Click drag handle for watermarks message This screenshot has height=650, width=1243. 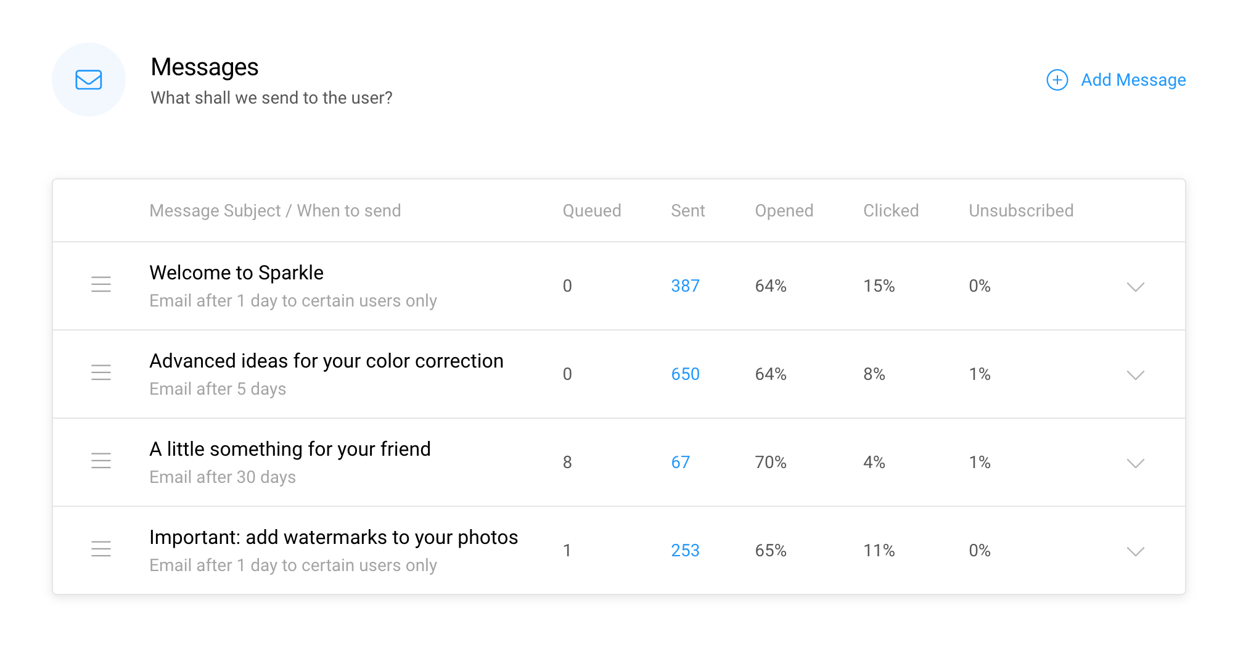(x=101, y=549)
